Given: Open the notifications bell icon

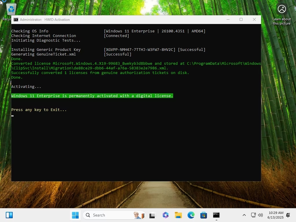Looking at the screenshot, I should [x=288, y=215].
